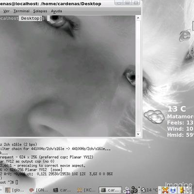Viewport: 194px width, 194px height.
Task: Open the Internet Explorer desktop icon
Action: click(x=185, y=35)
